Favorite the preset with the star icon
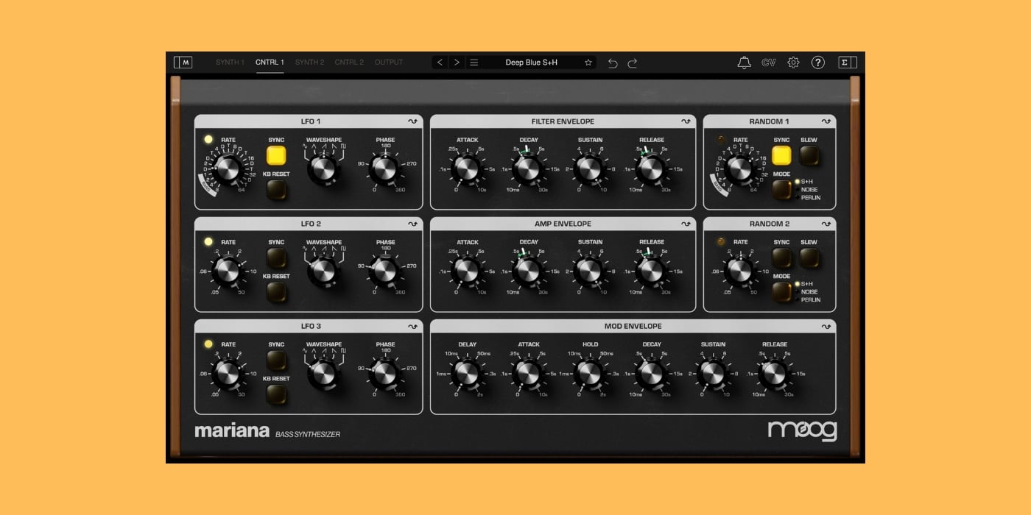 pyautogui.click(x=588, y=63)
